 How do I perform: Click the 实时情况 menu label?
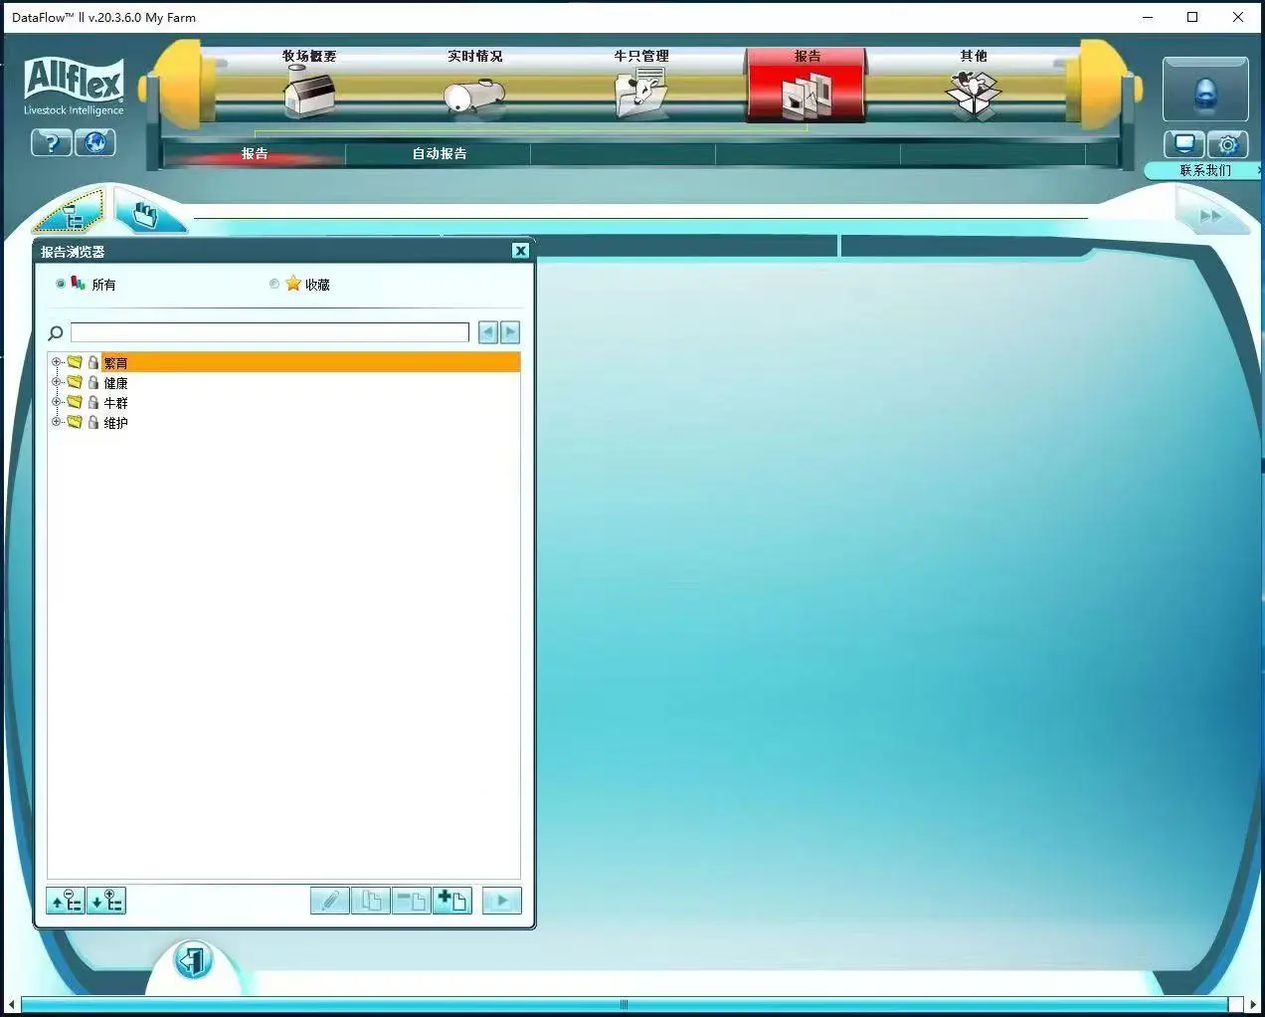pyautogui.click(x=475, y=56)
